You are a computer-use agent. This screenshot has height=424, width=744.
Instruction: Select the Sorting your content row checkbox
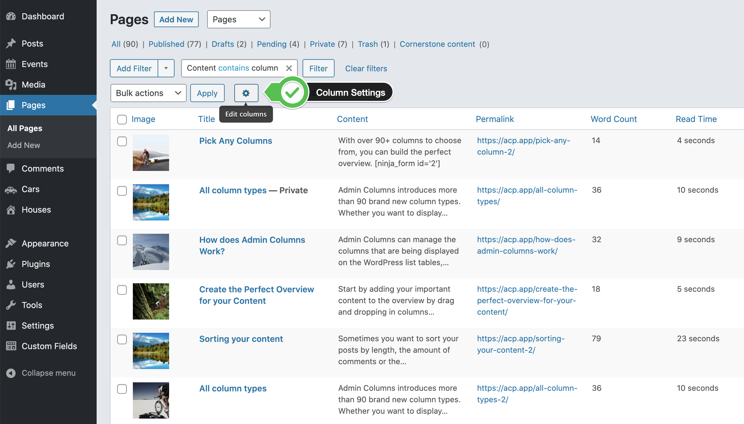[122, 339]
